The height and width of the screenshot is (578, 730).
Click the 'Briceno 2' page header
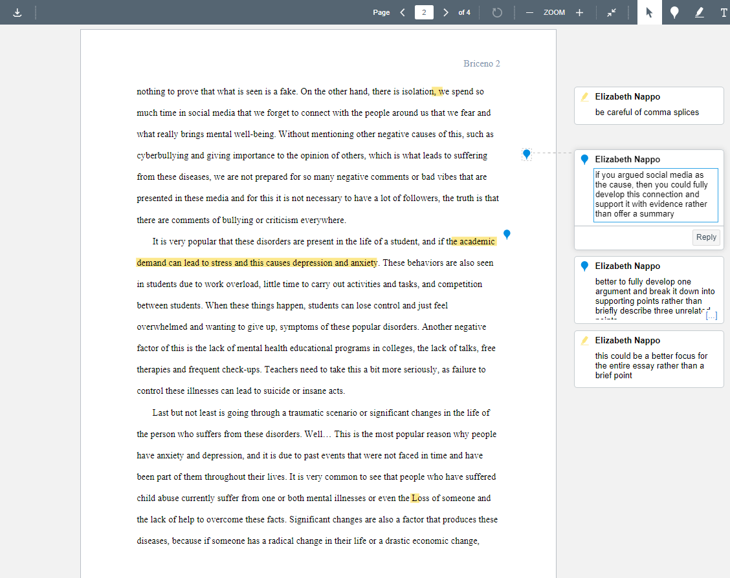tap(481, 64)
